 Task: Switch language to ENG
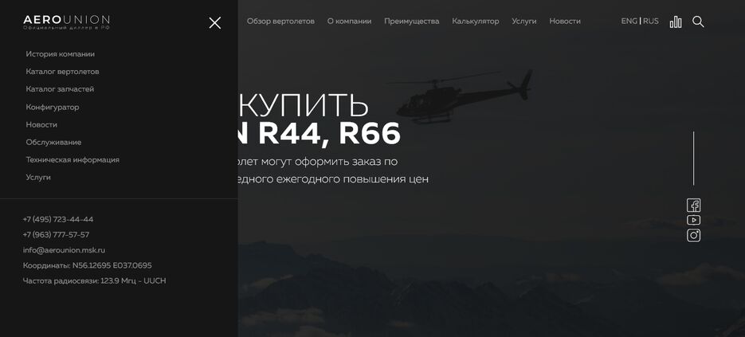[x=629, y=21]
